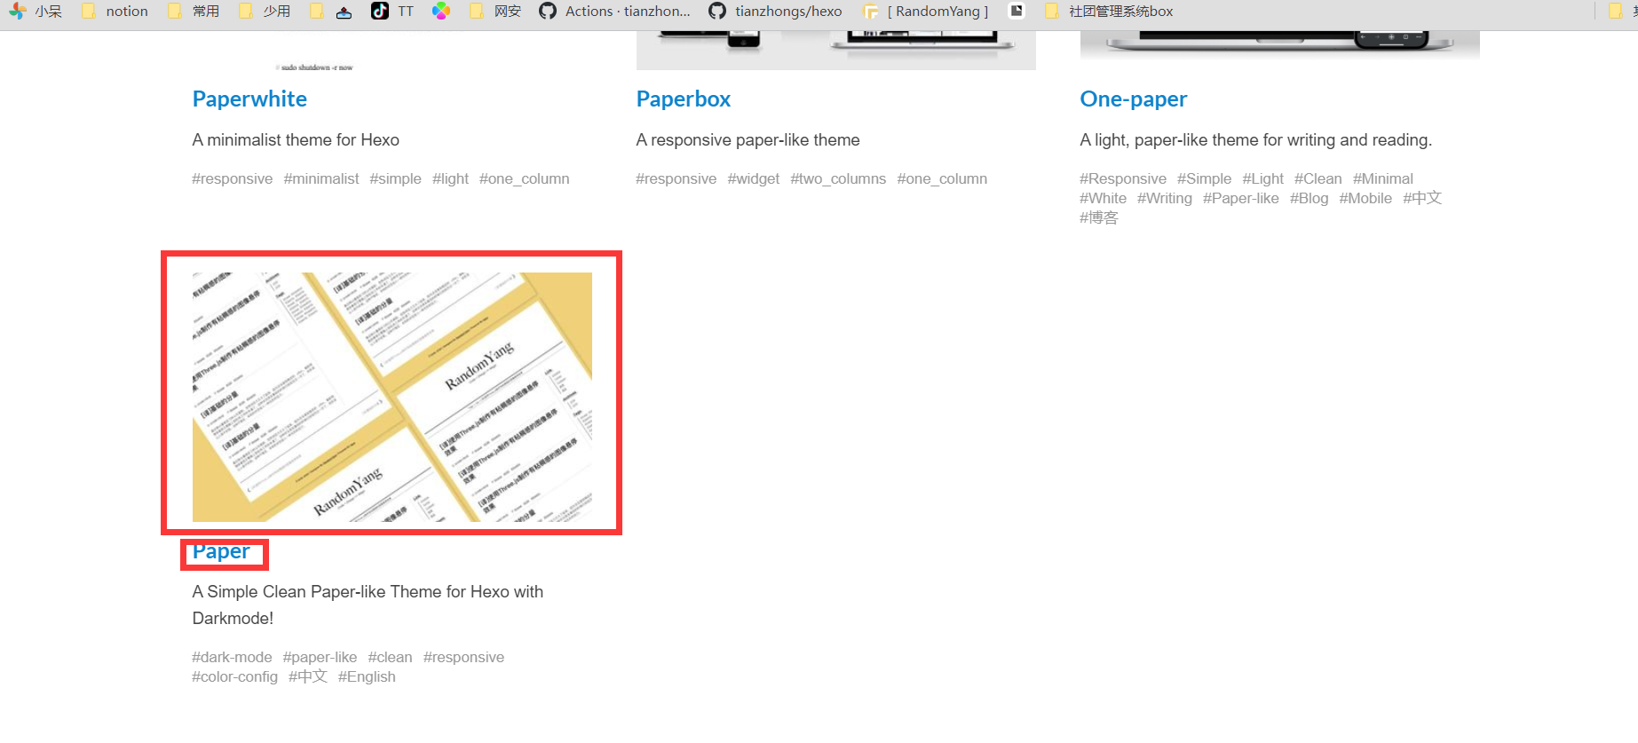The image size is (1638, 743).
Task: Open the One-paper theme link
Action: (x=1133, y=99)
